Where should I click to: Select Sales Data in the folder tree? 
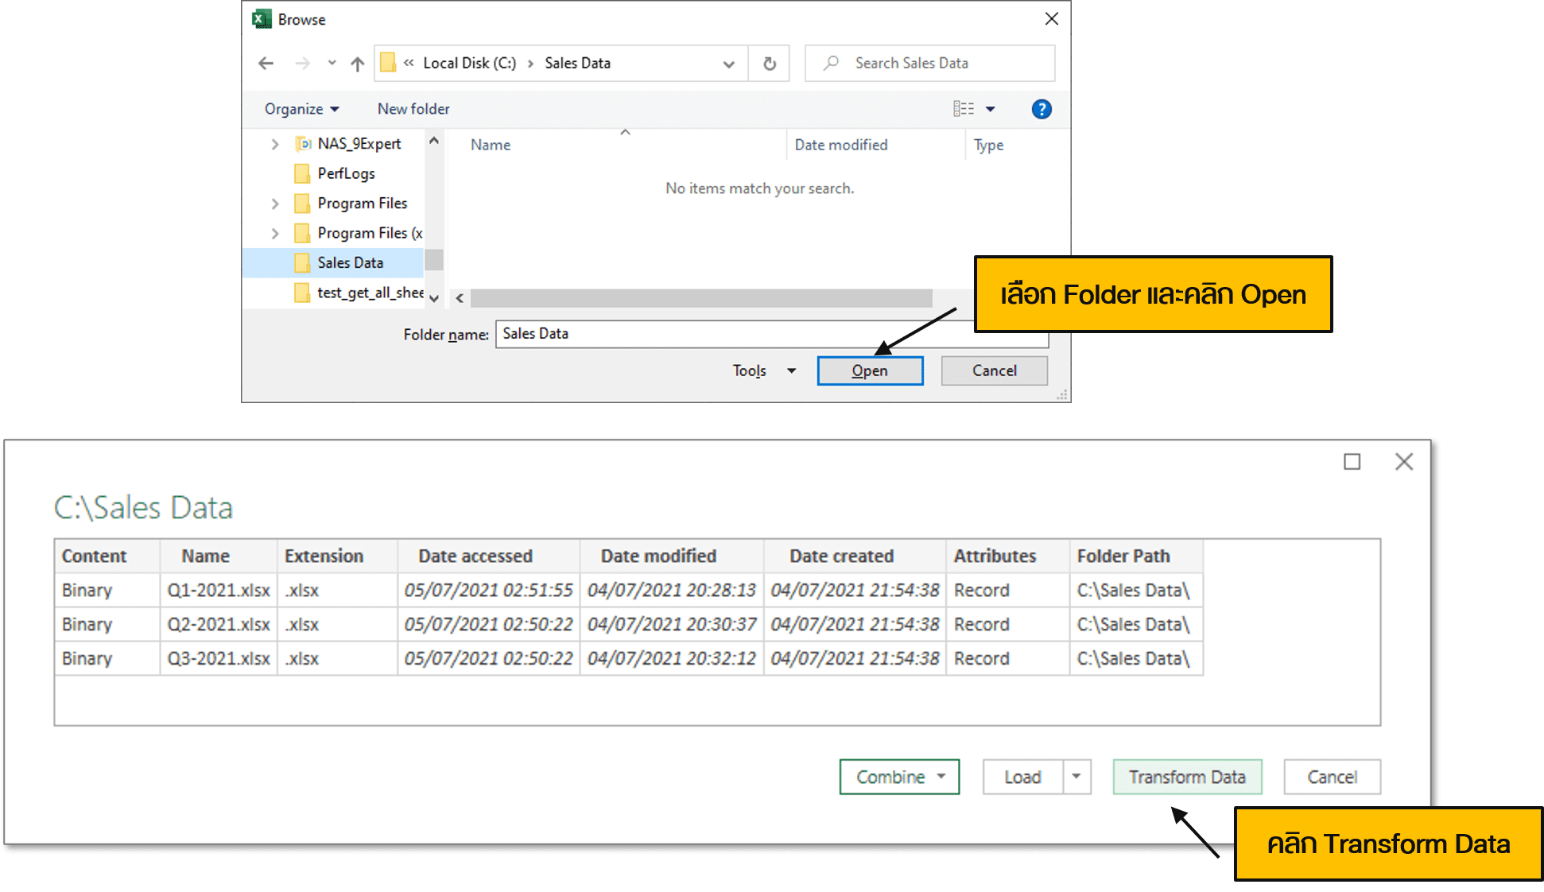tap(351, 262)
